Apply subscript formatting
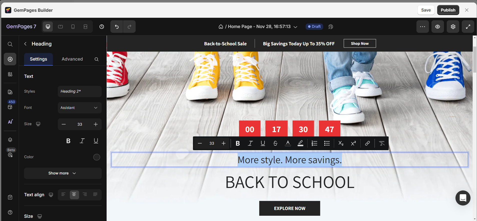 click(x=341, y=143)
